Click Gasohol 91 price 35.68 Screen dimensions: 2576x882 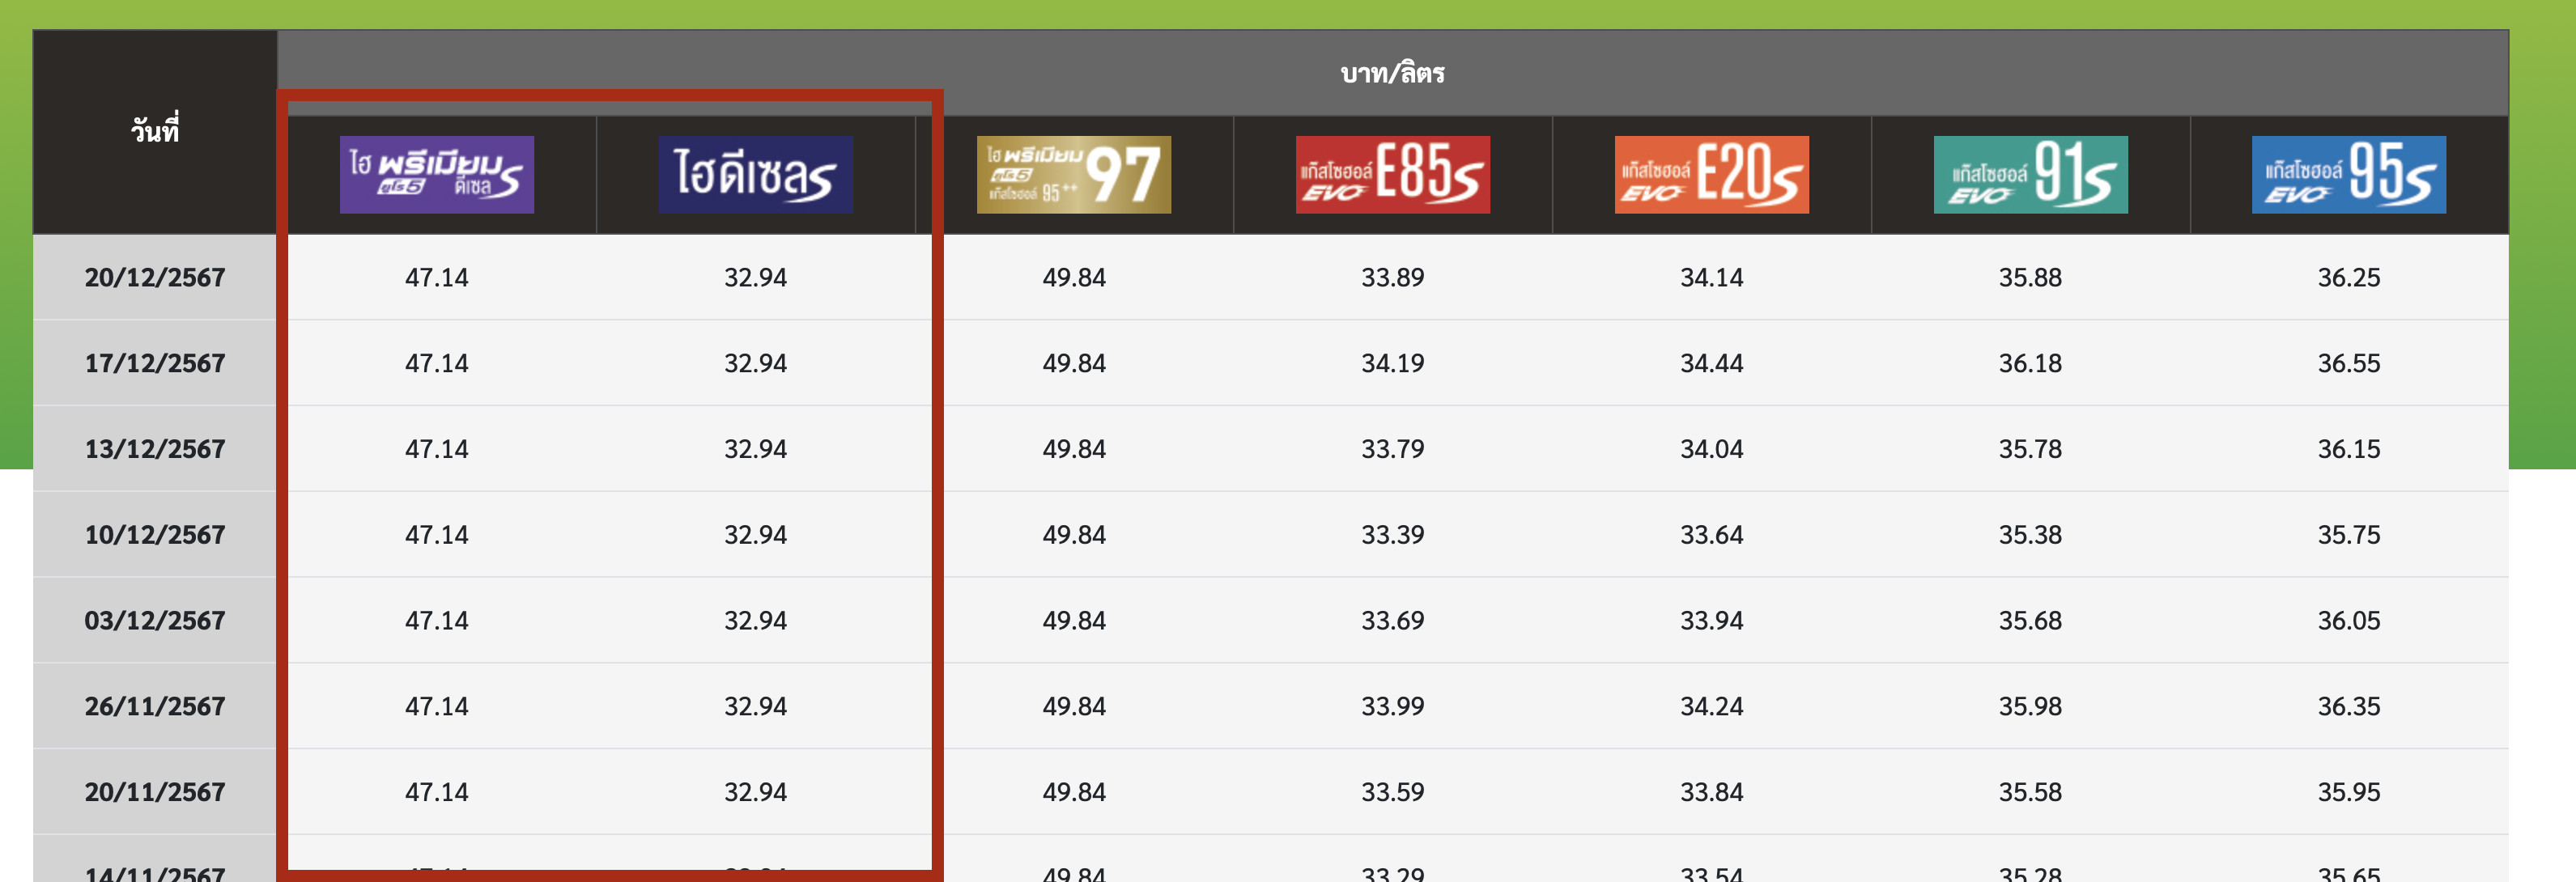coord(2030,621)
